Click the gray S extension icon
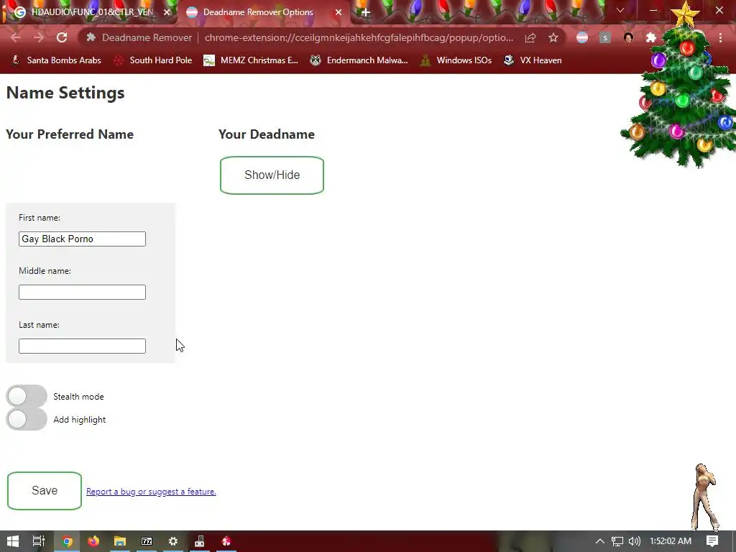The width and height of the screenshot is (736, 552). tap(605, 37)
